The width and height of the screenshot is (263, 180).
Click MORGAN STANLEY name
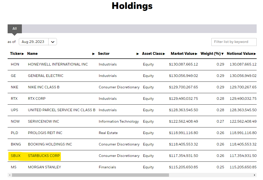pos(44,167)
